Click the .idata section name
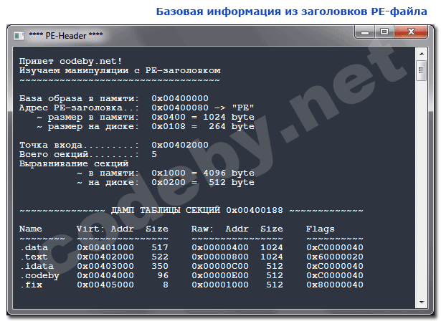441x324 pixels. [x=37, y=266]
